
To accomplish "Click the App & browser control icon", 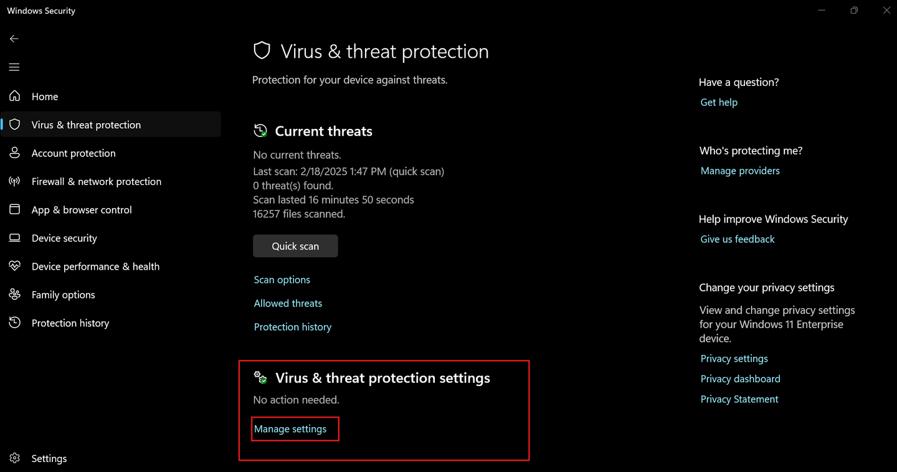I will point(14,209).
